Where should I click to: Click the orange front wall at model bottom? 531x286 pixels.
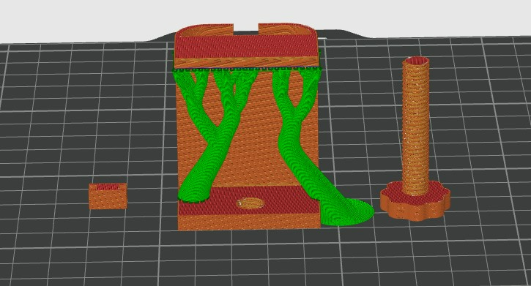click(x=249, y=222)
